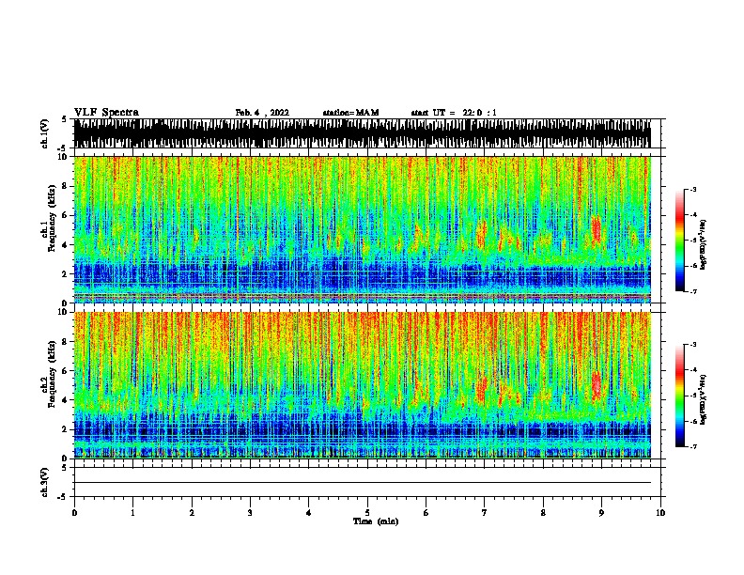Click the ch.2 spectrogram color bar
Viewport: 744px width, 575px height.
680,396
